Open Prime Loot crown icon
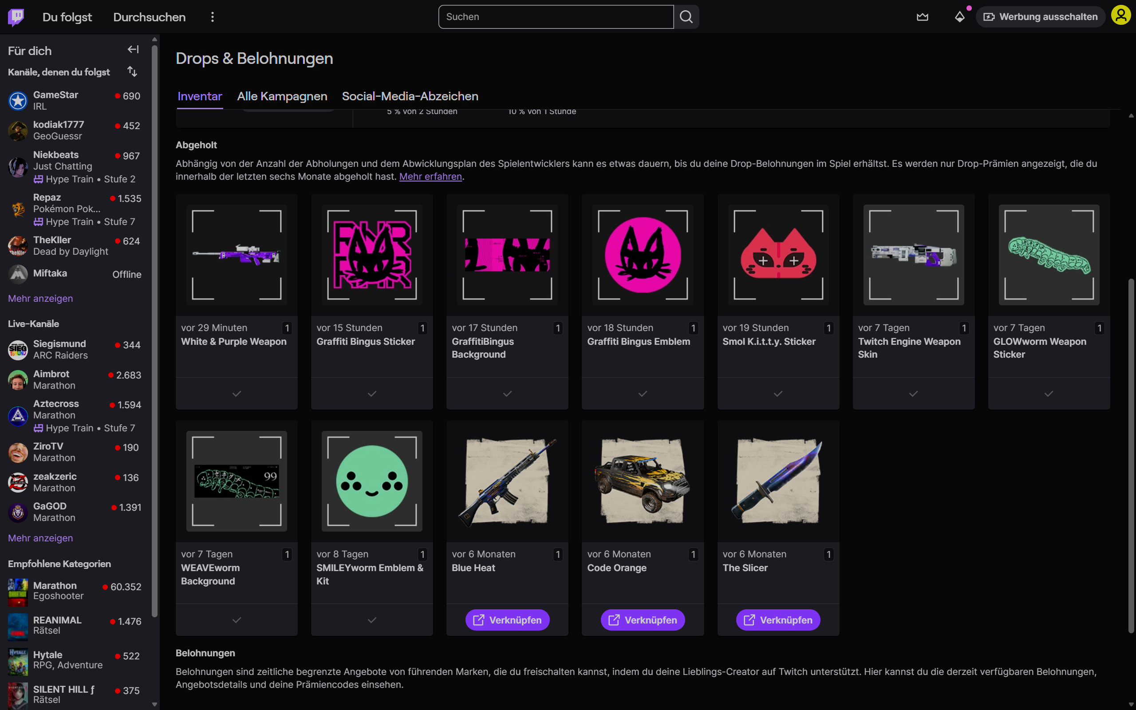 (922, 17)
